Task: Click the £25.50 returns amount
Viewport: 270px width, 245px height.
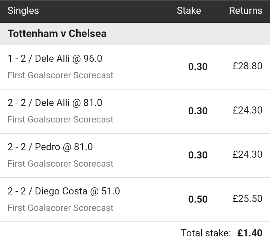Action: point(247,199)
